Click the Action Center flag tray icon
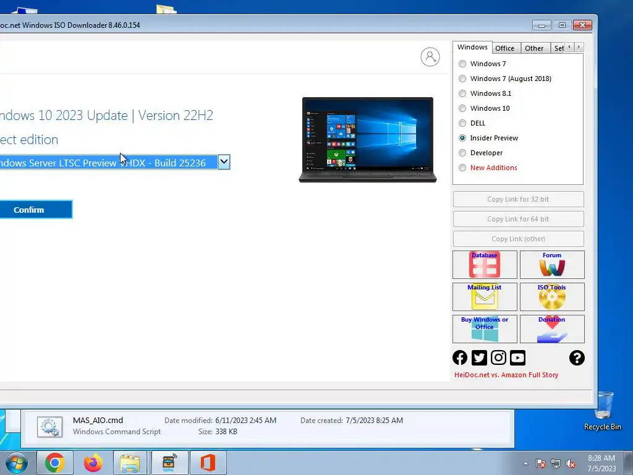The image size is (633, 475). tap(541, 463)
